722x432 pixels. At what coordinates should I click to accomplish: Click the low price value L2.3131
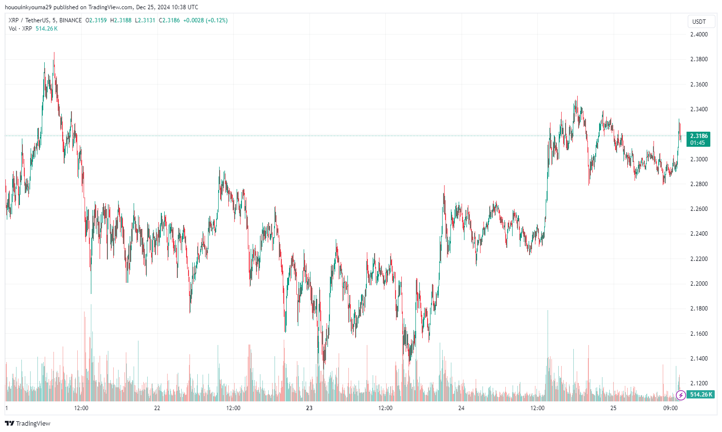pyautogui.click(x=145, y=20)
